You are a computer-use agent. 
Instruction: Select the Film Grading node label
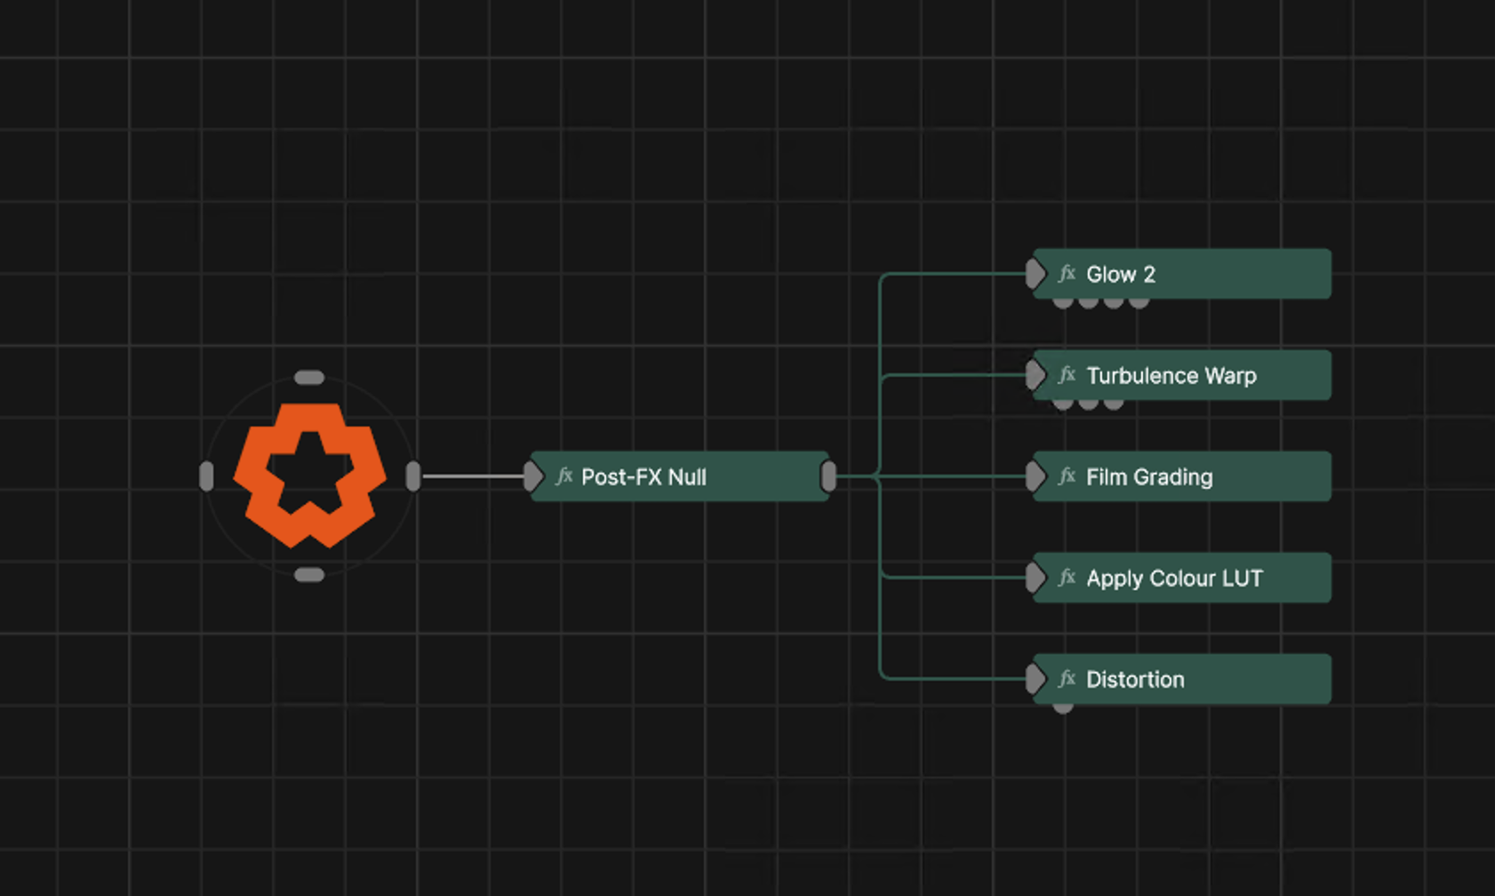tap(1148, 476)
